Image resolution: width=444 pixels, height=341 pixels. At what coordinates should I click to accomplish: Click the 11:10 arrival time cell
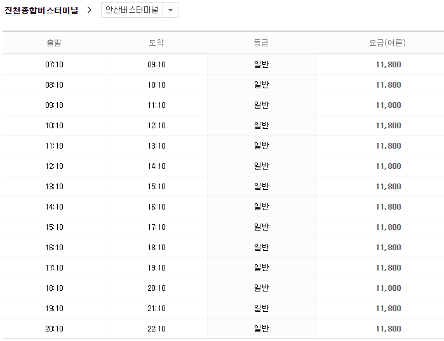pos(156,105)
